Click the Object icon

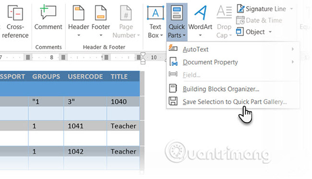tap(240, 32)
